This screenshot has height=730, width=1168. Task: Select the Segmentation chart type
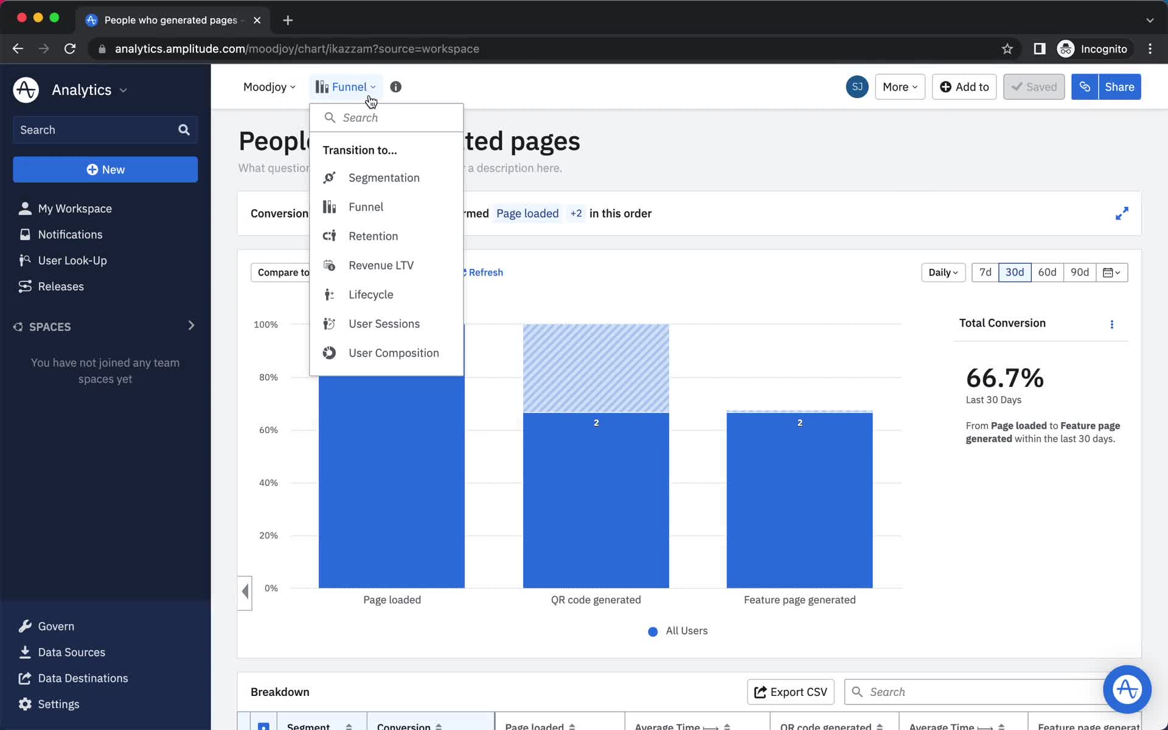point(384,178)
